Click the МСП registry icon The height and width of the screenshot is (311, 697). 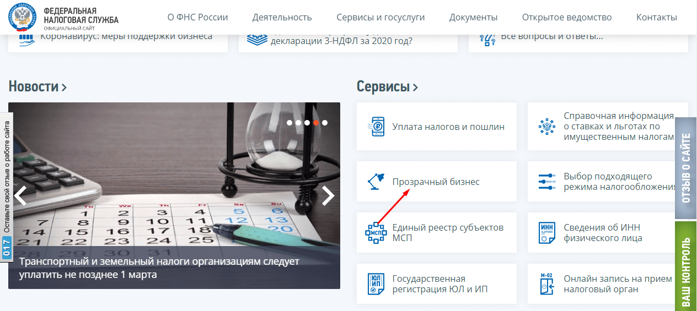377,233
